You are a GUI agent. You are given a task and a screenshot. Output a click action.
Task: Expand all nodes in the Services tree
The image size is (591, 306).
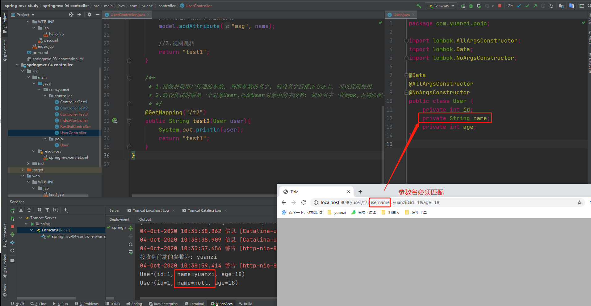21,210
